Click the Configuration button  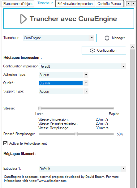click(104, 50)
